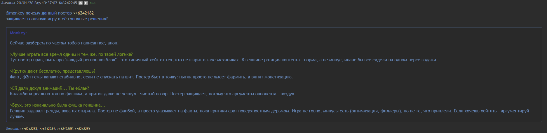This screenshot has height=133, width=547.
Task: Follow the reply link >>6242256
Action: click(x=83, y=129)
